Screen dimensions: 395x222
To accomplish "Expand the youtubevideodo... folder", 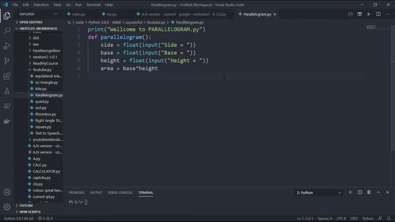I will tap(48, 139).
